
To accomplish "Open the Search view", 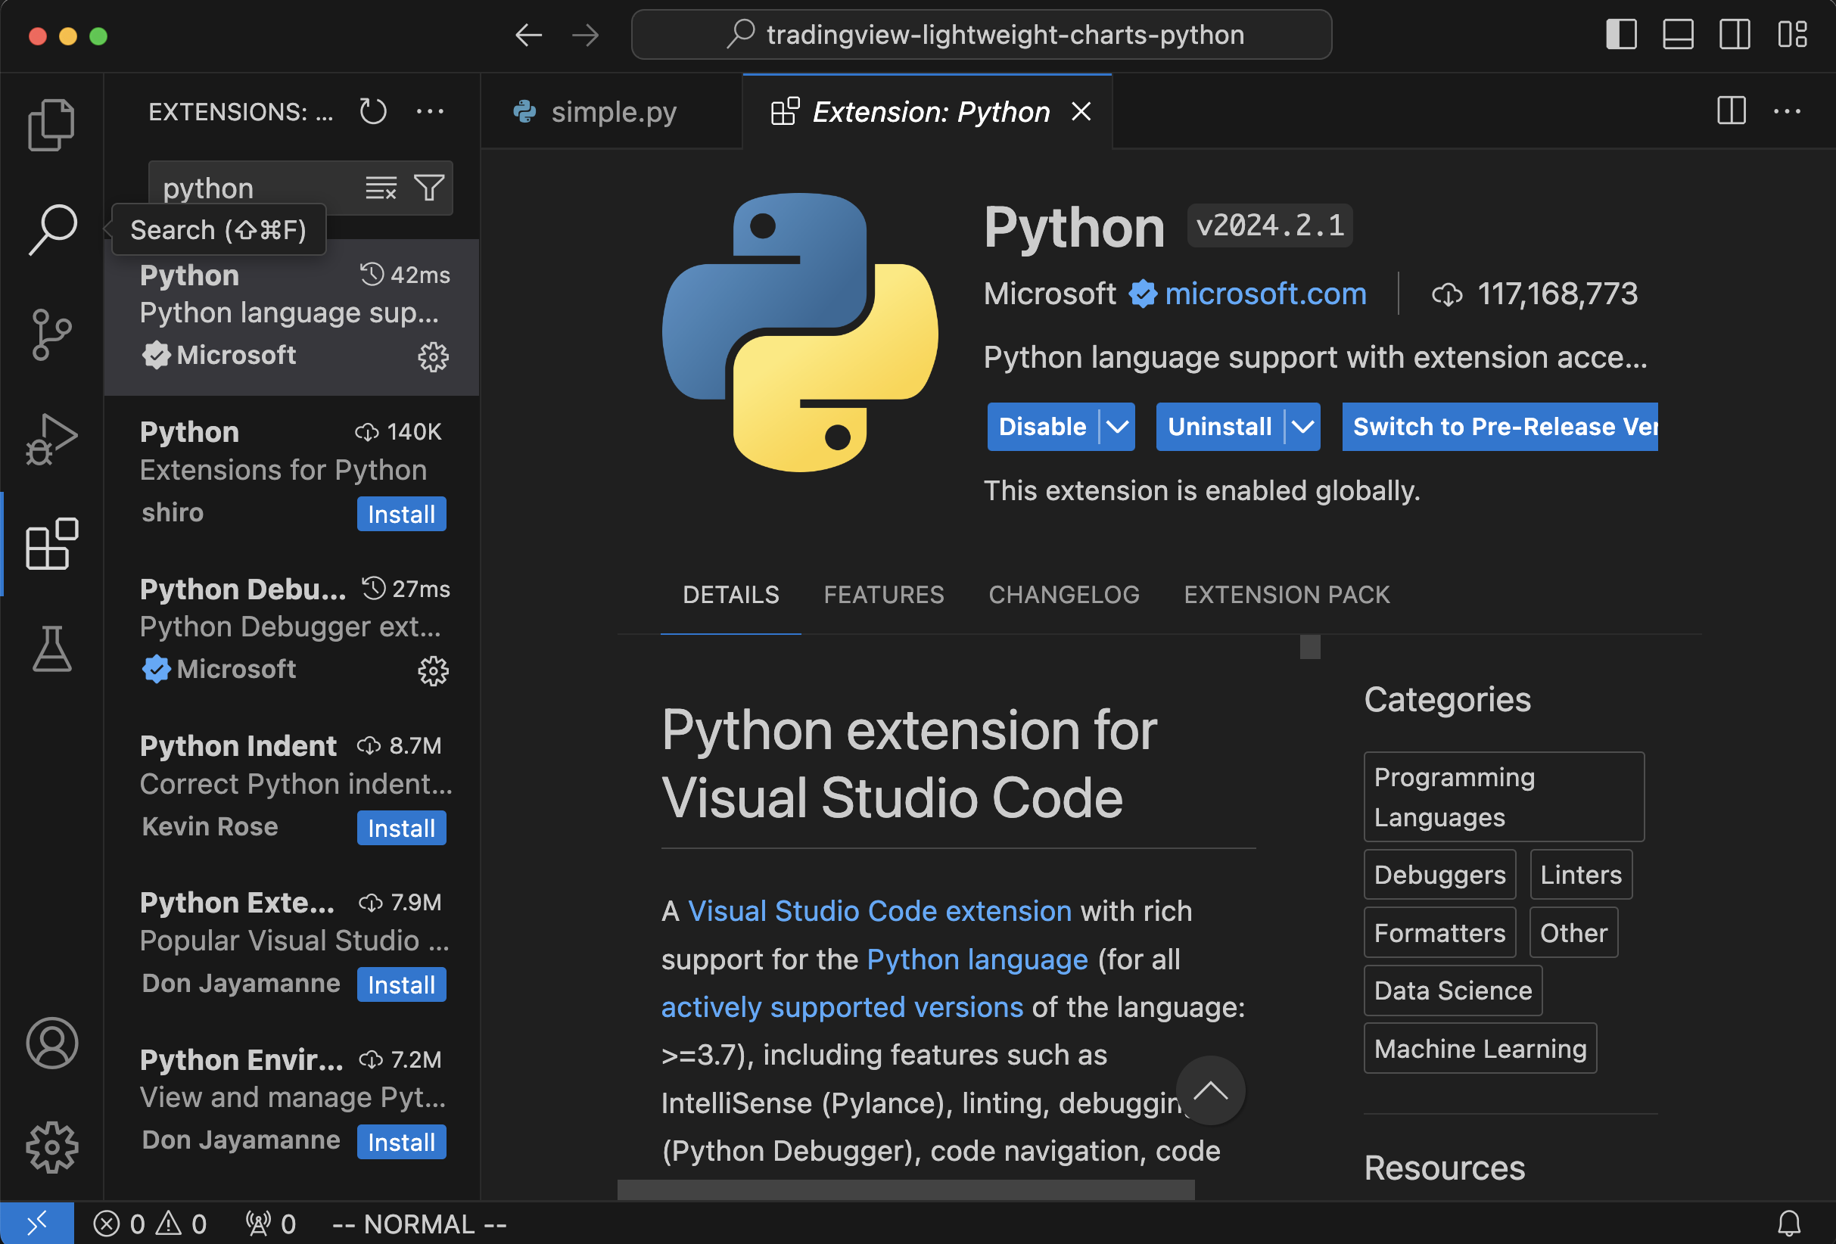I will click(51, 229).
